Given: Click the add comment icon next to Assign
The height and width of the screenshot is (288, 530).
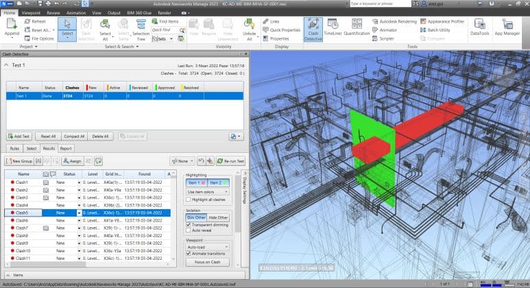Looking at the screenshot, I should coord(98,161).
